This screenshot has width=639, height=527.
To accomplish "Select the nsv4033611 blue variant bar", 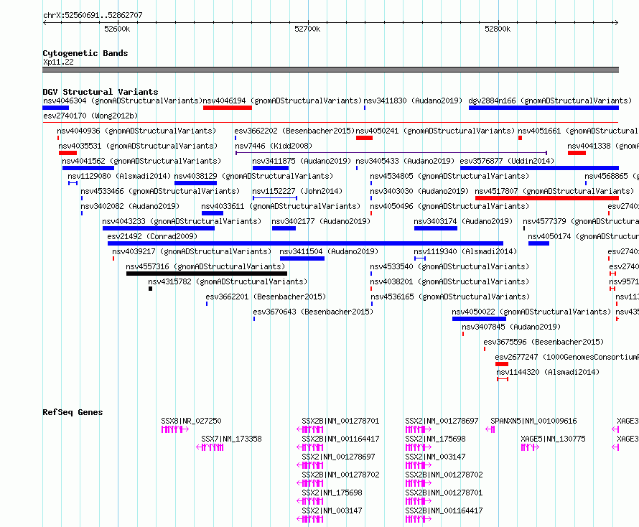I will pos(213,213).
